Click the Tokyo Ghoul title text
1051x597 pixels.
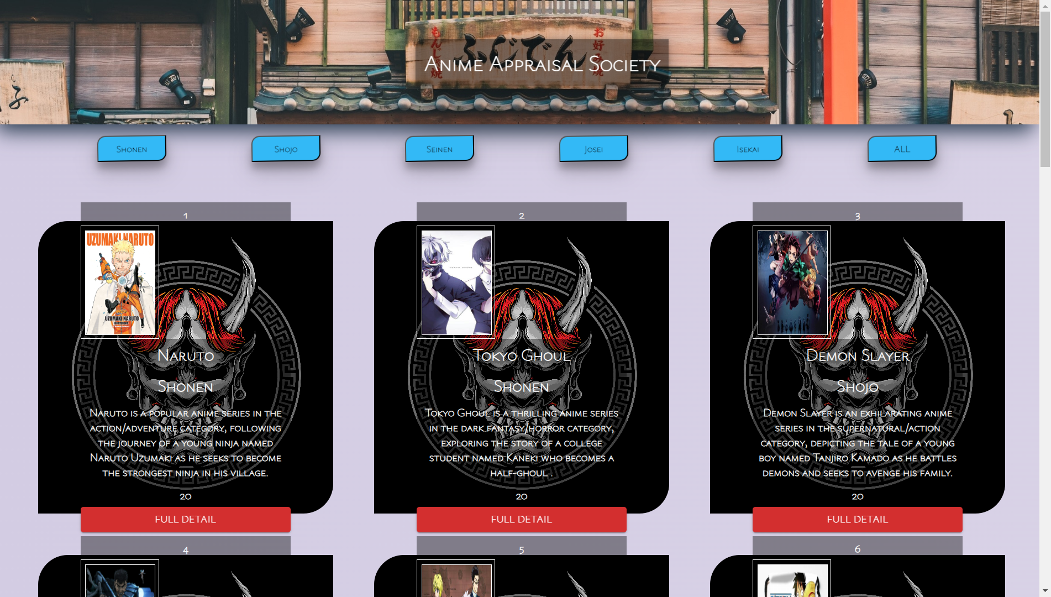click(x=522, y=355)
